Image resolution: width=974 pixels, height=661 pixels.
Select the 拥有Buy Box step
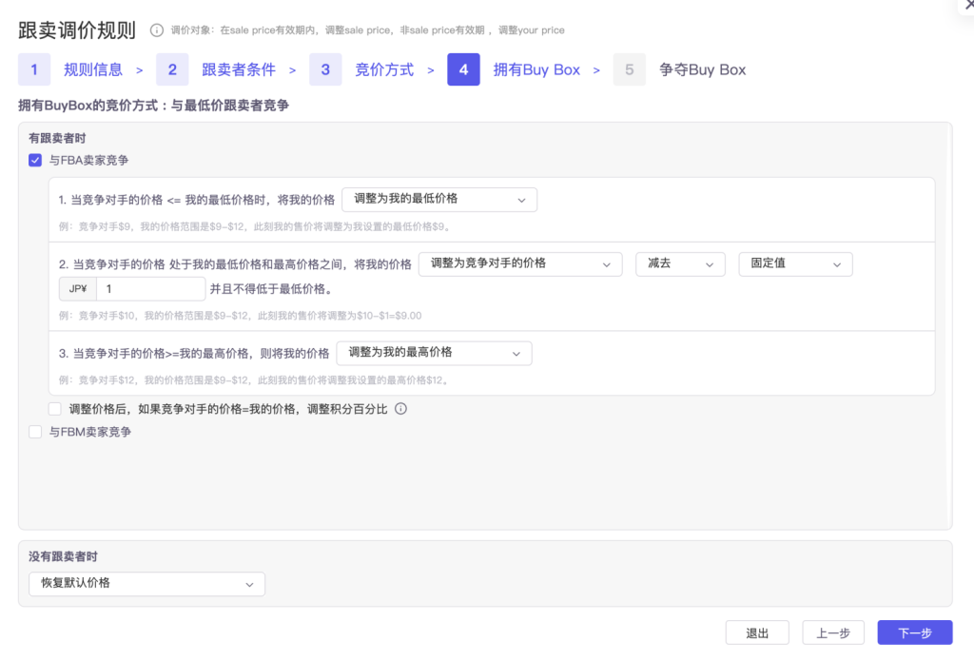[x=536, y=69]
